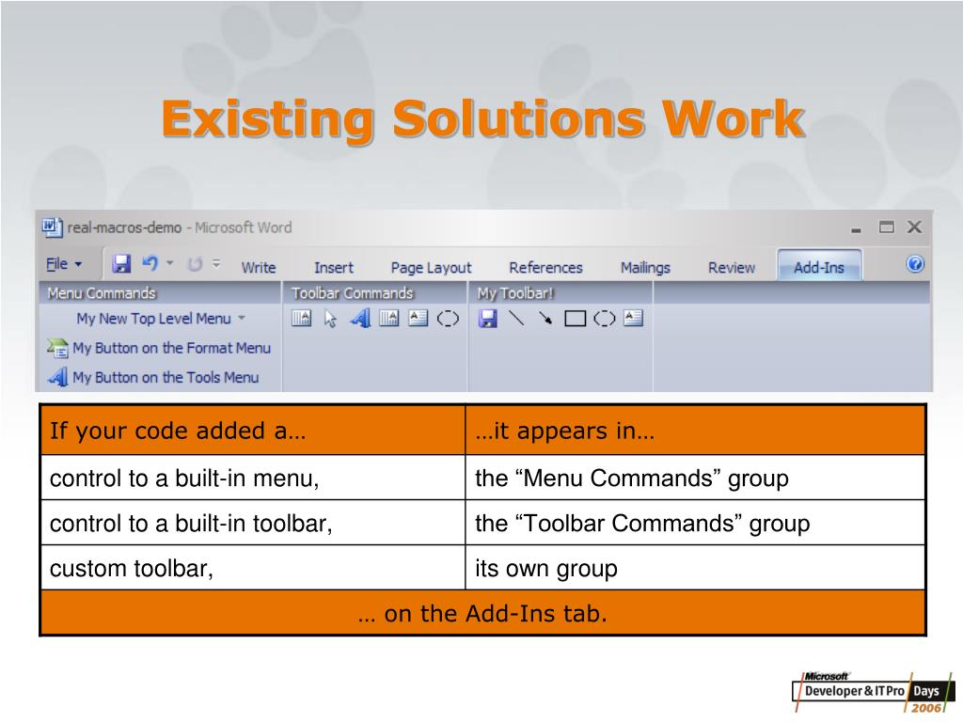Click the greyed-out Redo icon

click(x=195, y=264)
